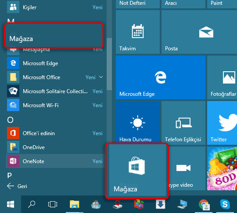Open Microsoft Solitaire Collection cards icon
This screenshot has height=213, width=237.
[x=13, y=91]
